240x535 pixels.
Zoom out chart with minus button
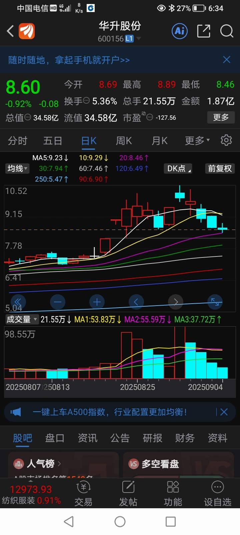coord(58,302)
